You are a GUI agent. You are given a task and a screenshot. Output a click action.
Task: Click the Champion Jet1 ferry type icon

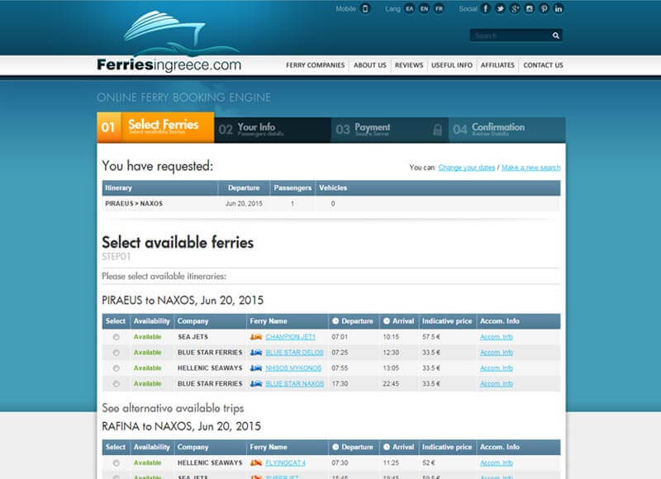[x=256, y=337]
